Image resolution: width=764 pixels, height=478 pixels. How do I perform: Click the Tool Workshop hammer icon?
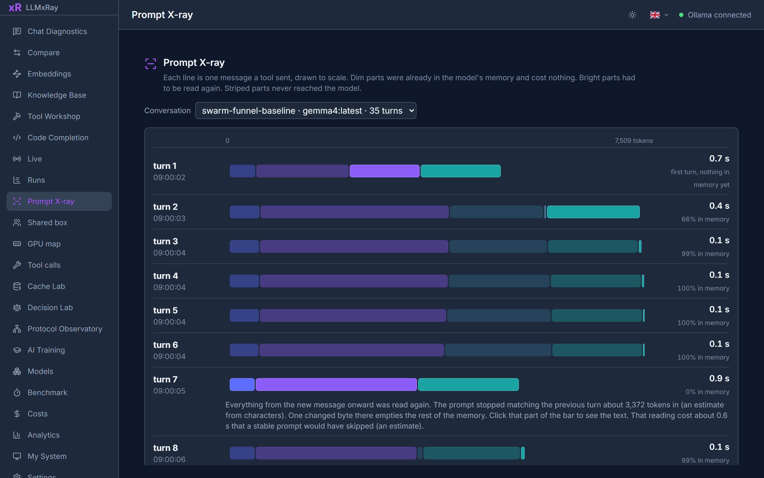[17, 116]
